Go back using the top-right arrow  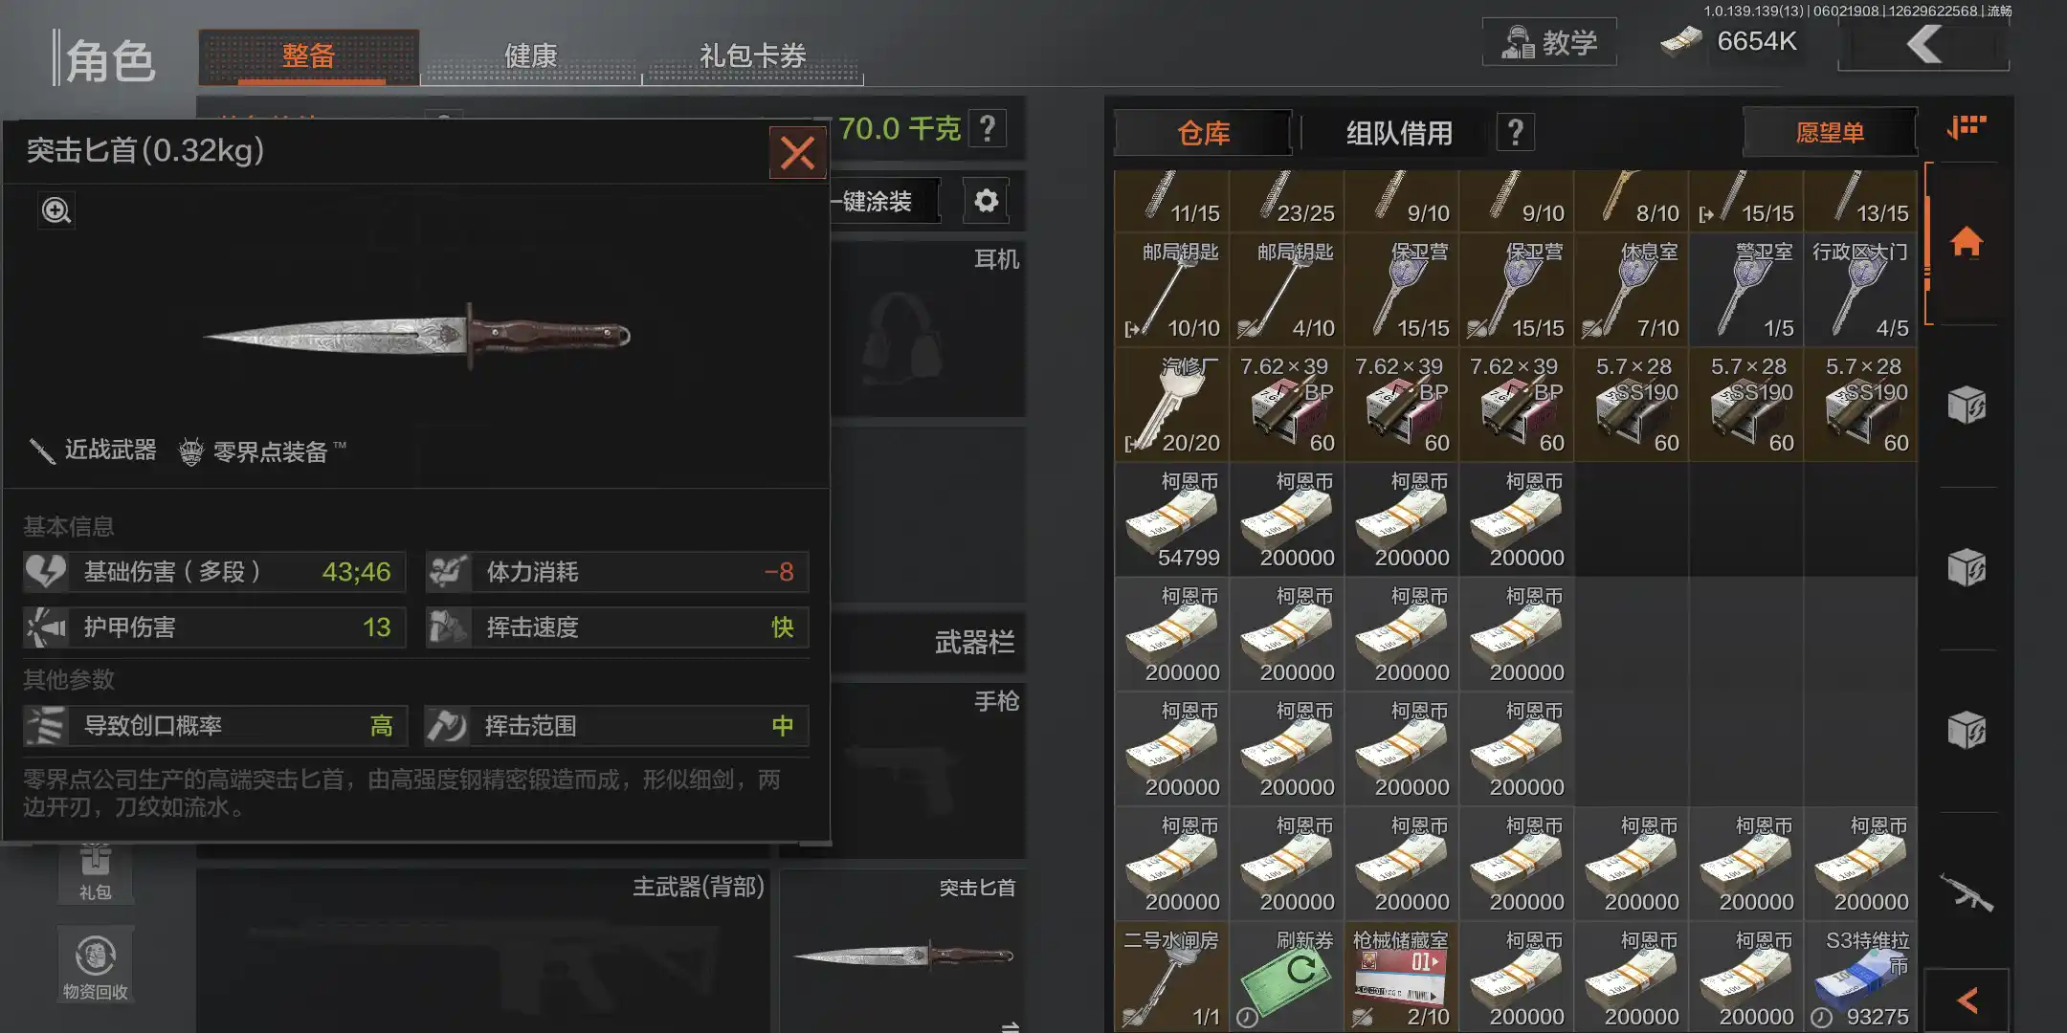[x=1923, y=44]
